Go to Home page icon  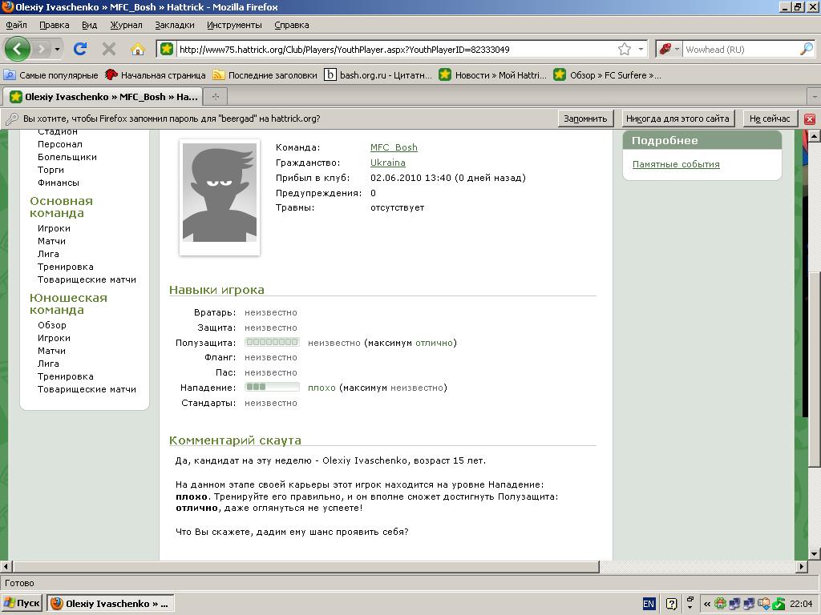pos(138,49)
